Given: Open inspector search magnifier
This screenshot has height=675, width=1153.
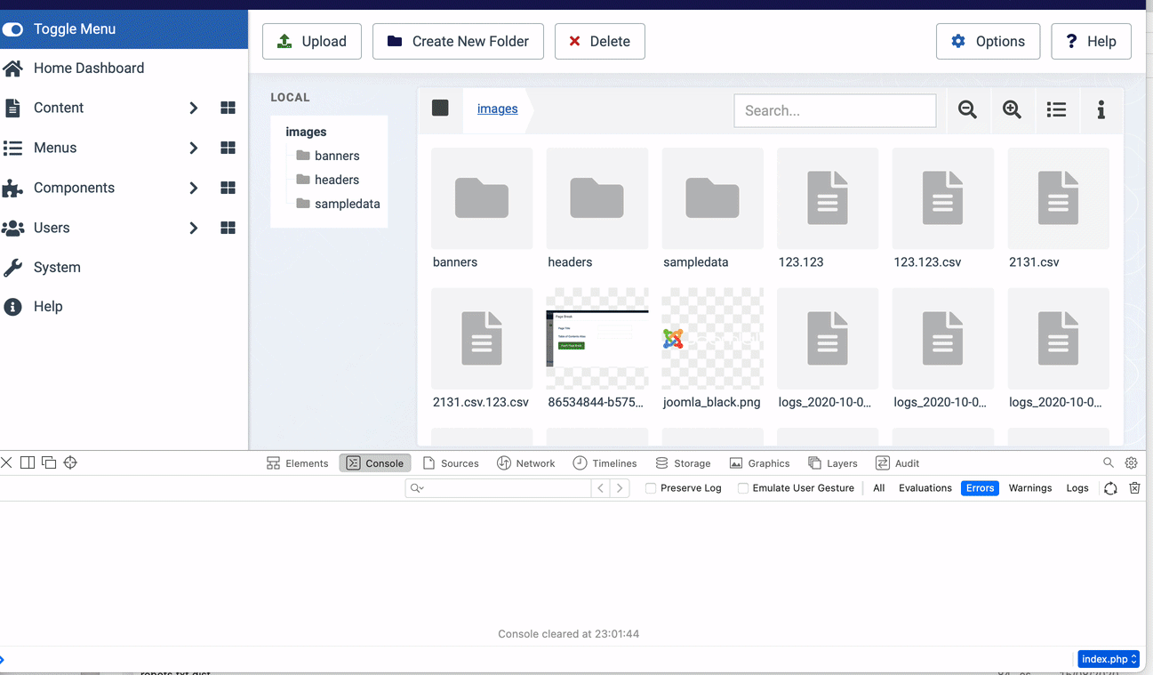Looking at the screenshot, I should point(1109,462).
